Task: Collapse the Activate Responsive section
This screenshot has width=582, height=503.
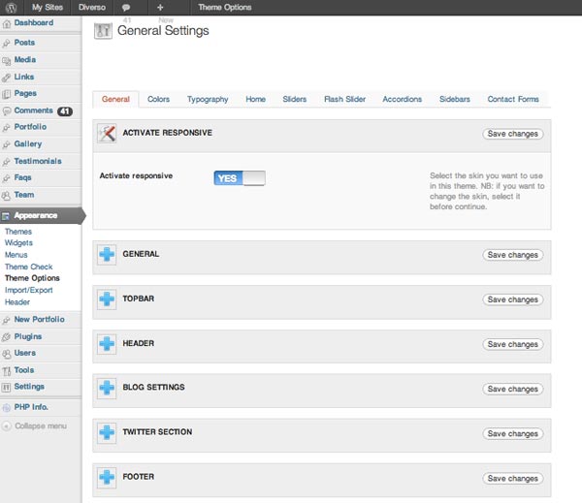Action: click(x=107, y=135)
